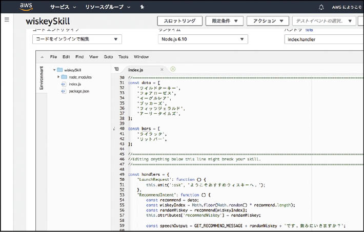Open notifications bell
The height and width of the screenshot is (232, 364).
coord(321,7)
